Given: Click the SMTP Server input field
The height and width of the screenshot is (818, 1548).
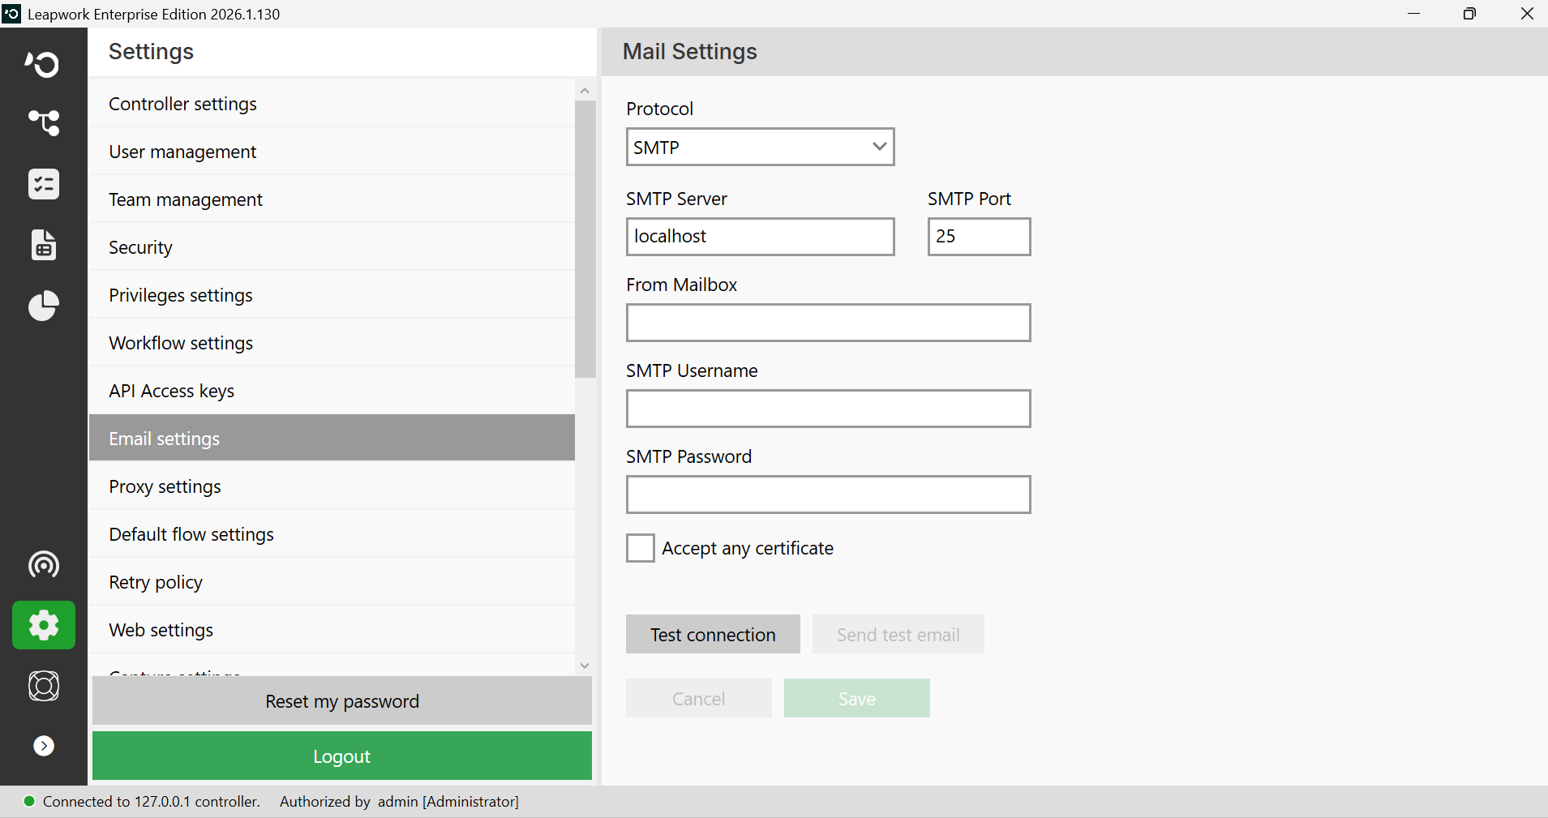Looking at the screenshot, I should coord(760,237).
